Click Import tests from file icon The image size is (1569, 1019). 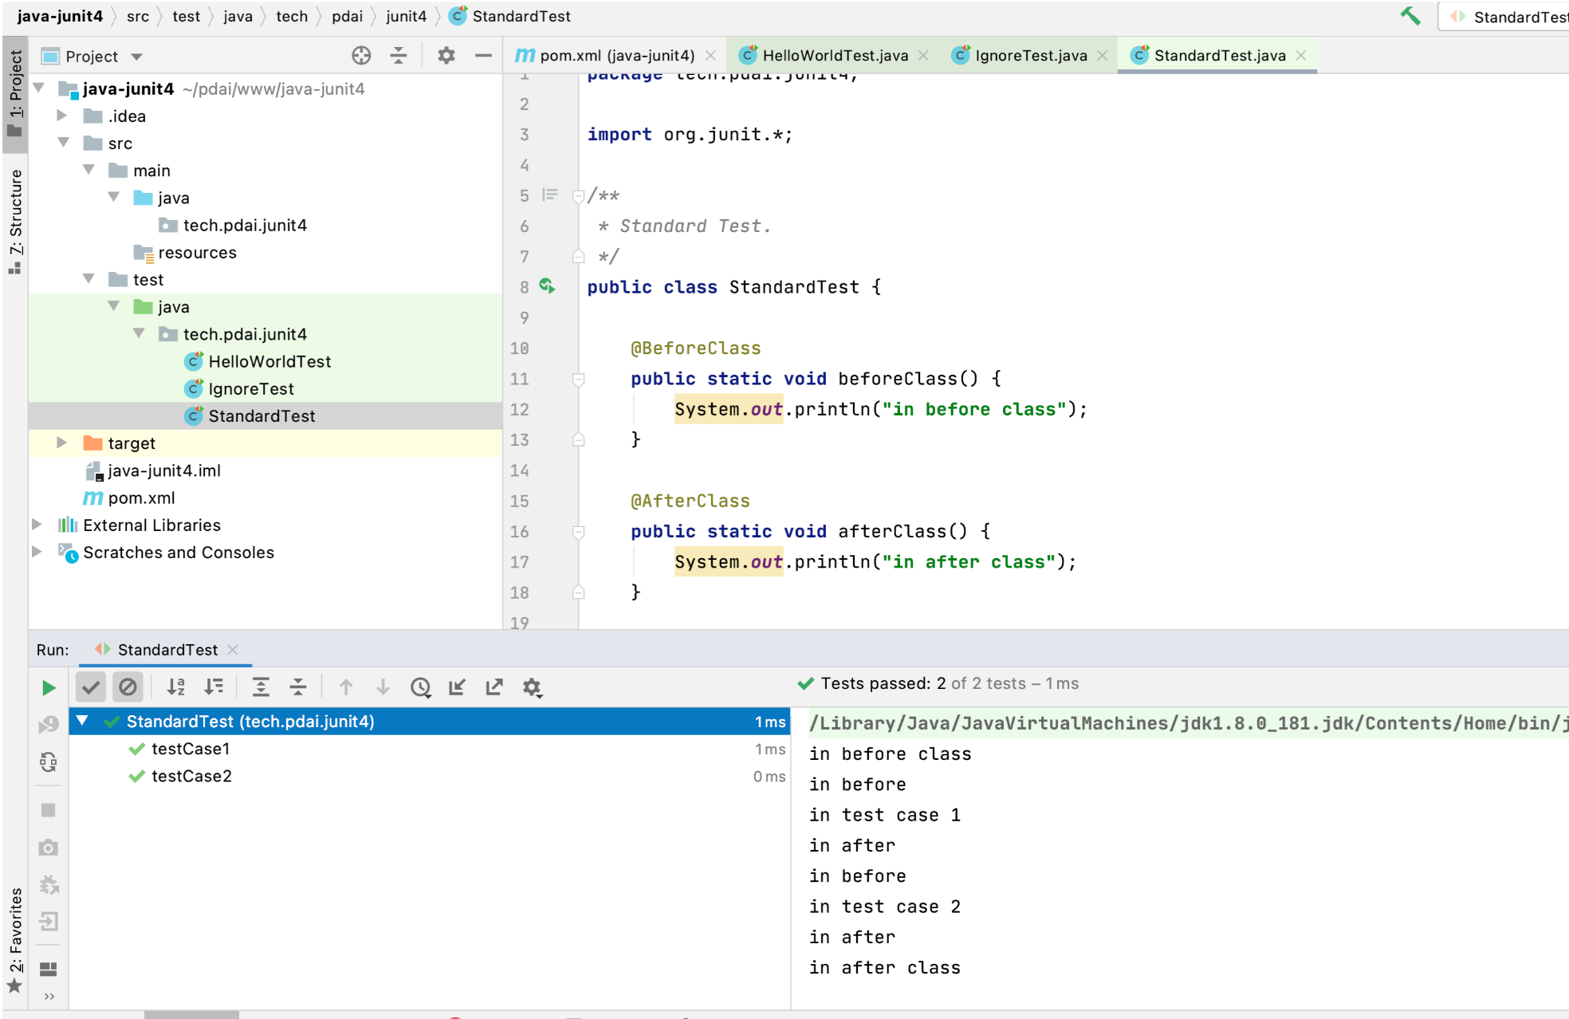coord(458,687)
